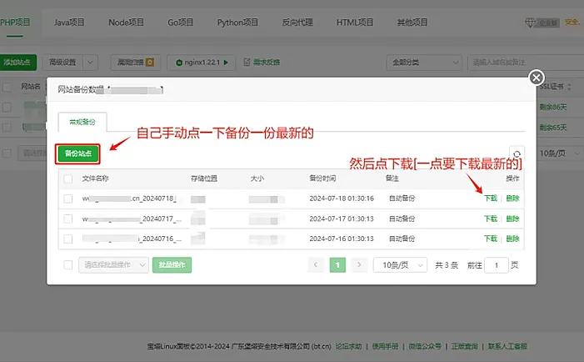Viewport: 584px width, 362px height.
Task: Click the green 备份站点 button
Action: 79,153
